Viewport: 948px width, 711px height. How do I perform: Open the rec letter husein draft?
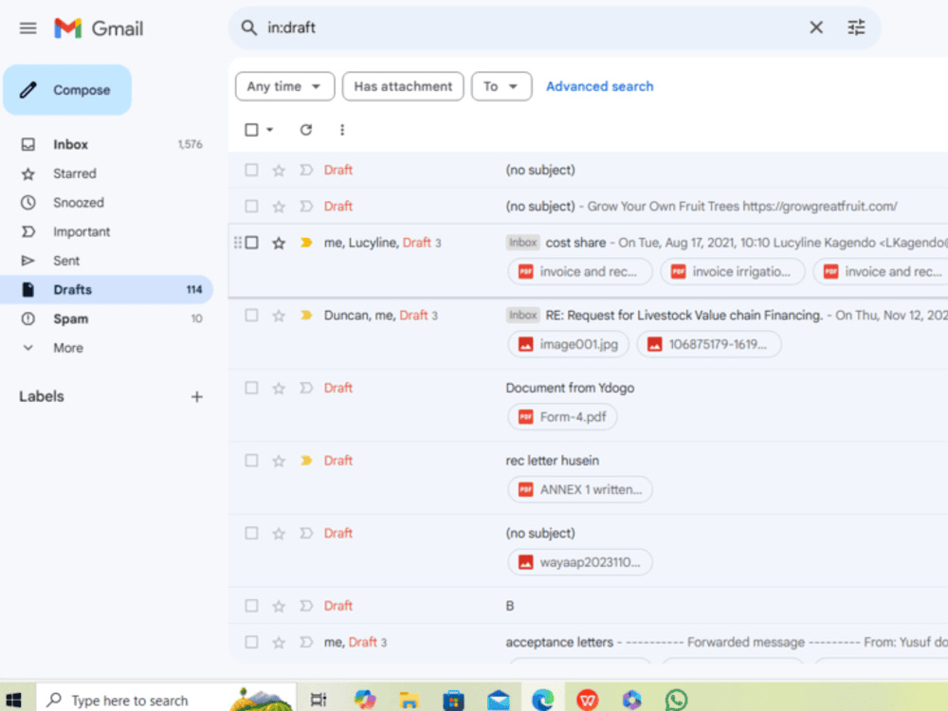pyautogui.click(x=588, y=478)
